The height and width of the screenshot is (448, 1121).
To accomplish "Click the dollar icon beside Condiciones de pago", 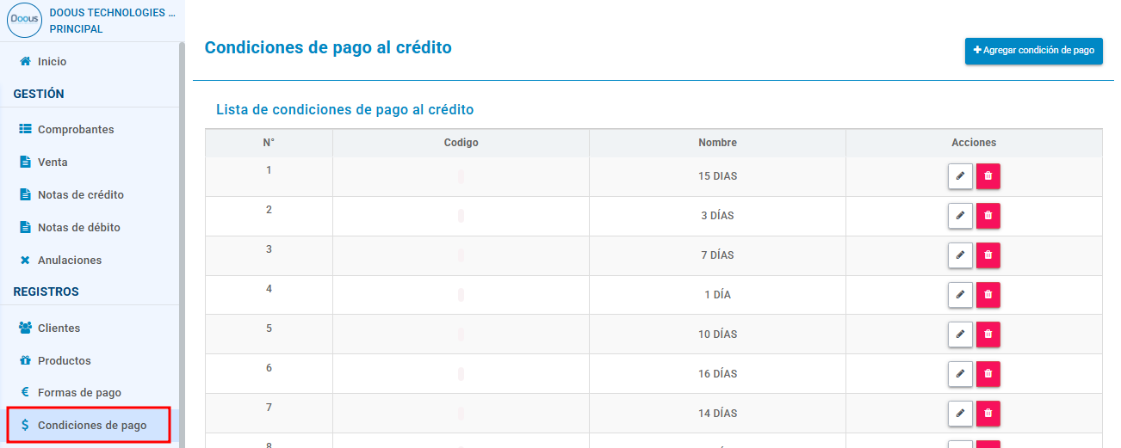I will point(25,425).
